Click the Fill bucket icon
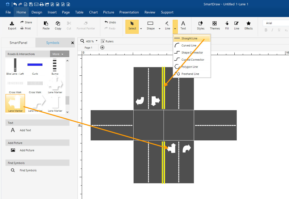This screenshot has width=289, height=199. click(227, 24)
